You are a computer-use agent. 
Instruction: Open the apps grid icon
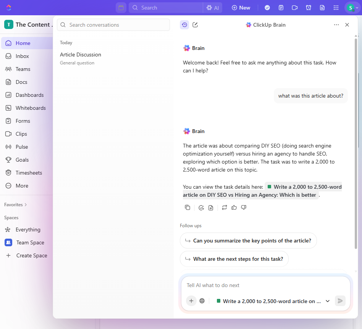tap(336, 8)
